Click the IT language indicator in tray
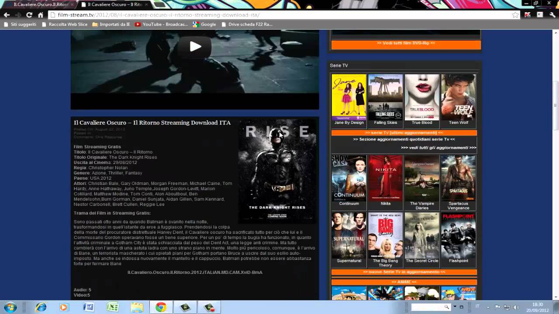 coord(477,307)
